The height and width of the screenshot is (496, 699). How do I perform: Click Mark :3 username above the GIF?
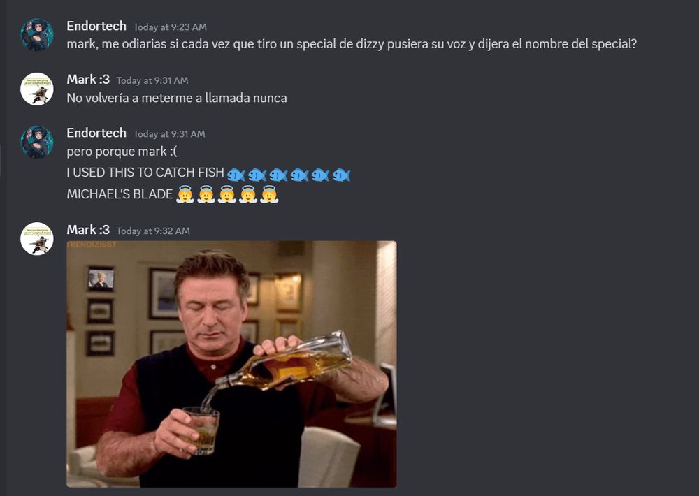(88, 230)
